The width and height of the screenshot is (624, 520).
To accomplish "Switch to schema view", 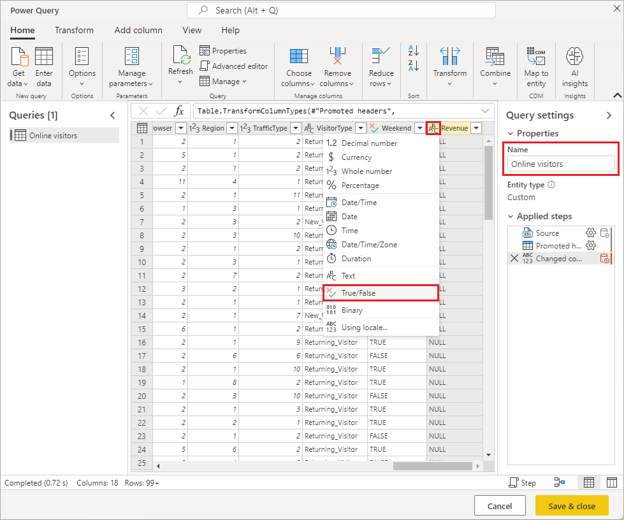I will pos(612,482).
